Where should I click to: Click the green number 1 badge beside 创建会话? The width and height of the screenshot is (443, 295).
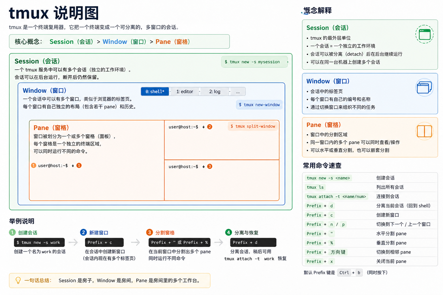click(12, 232)
